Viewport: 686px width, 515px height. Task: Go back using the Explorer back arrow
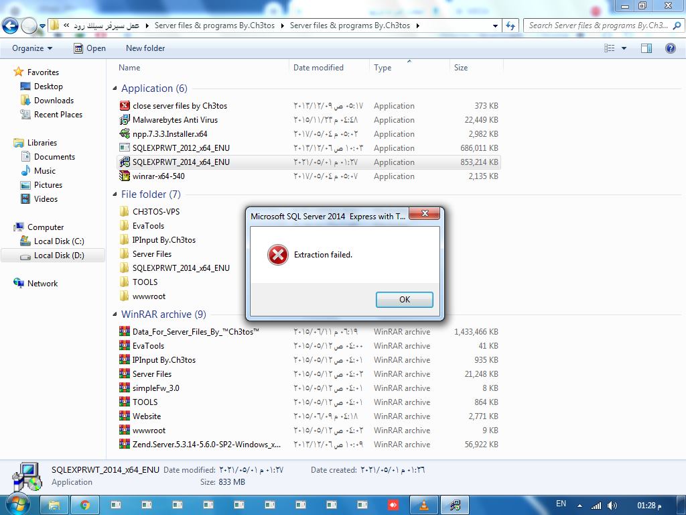point(11,26)
